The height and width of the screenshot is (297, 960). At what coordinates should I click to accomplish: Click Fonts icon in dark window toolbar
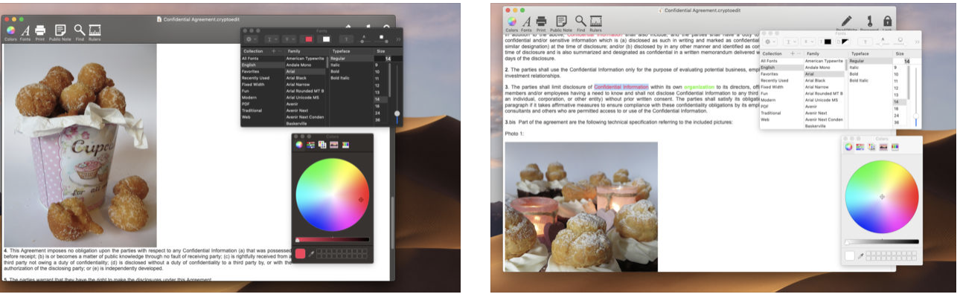tap(25, 30)
